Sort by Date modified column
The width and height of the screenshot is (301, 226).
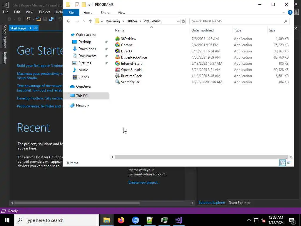tap(203, 30)
